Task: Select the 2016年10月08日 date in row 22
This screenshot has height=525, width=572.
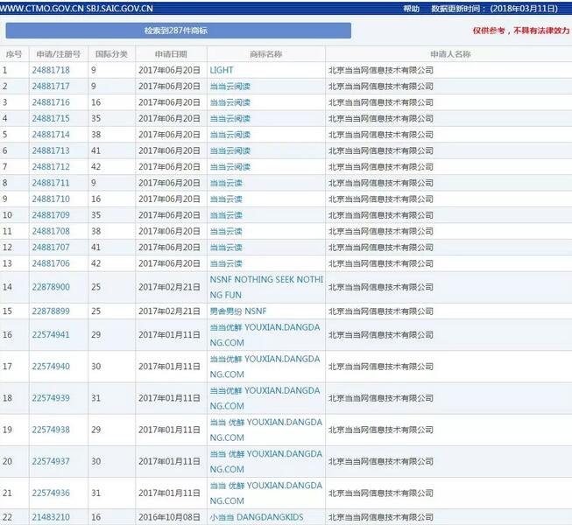Action: pyautogui.click(x=169, y=517)
